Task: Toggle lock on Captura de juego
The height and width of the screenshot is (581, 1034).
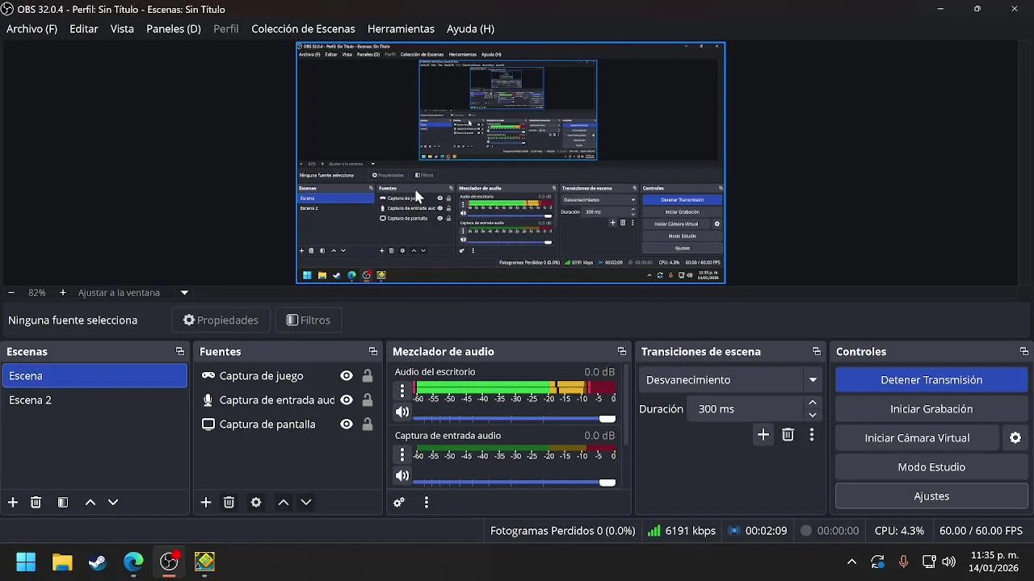Action: click(x=368, y=376)
